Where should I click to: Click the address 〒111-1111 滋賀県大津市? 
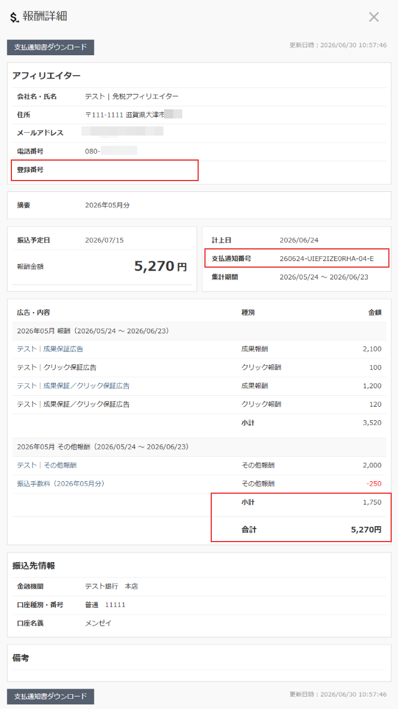tap(125, 114)
